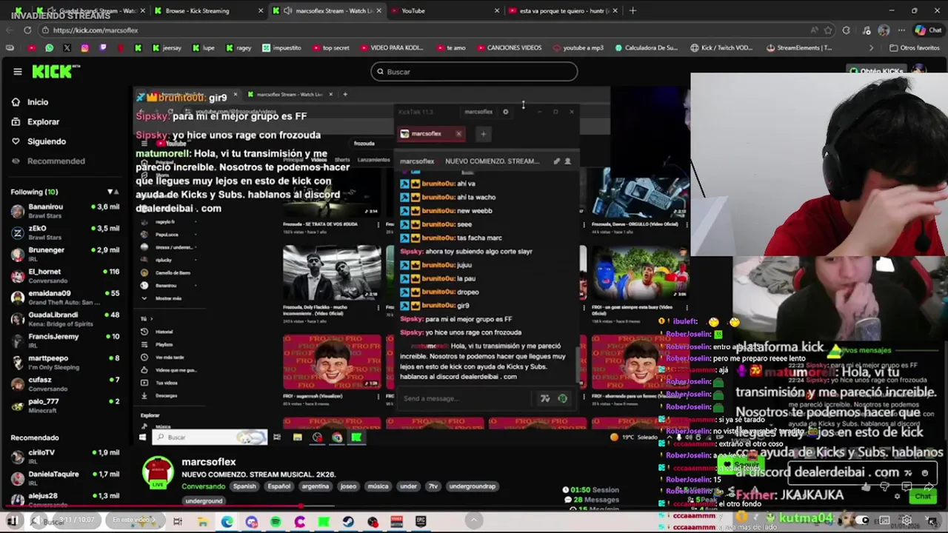Open the Twitch bookmark icon
The width and height of the screenshot is (948, 533).
click(x=102, y=48)
